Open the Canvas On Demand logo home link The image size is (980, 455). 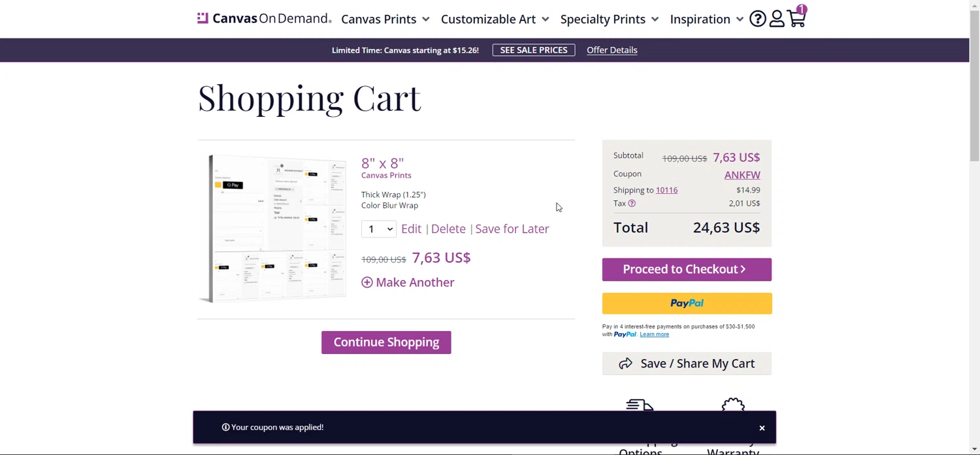(264, 18)
